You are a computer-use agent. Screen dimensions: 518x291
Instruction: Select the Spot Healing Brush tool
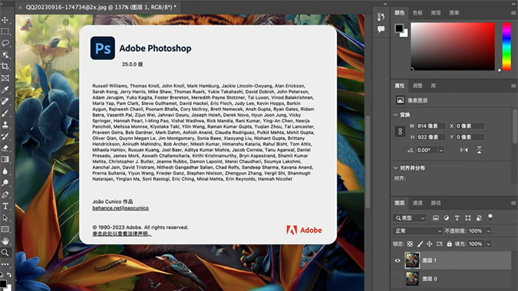(x=5, y=101)
